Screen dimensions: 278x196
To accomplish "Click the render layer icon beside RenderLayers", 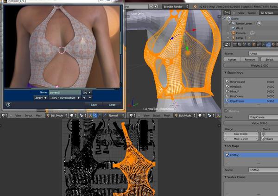I will [x=259, y=23].
